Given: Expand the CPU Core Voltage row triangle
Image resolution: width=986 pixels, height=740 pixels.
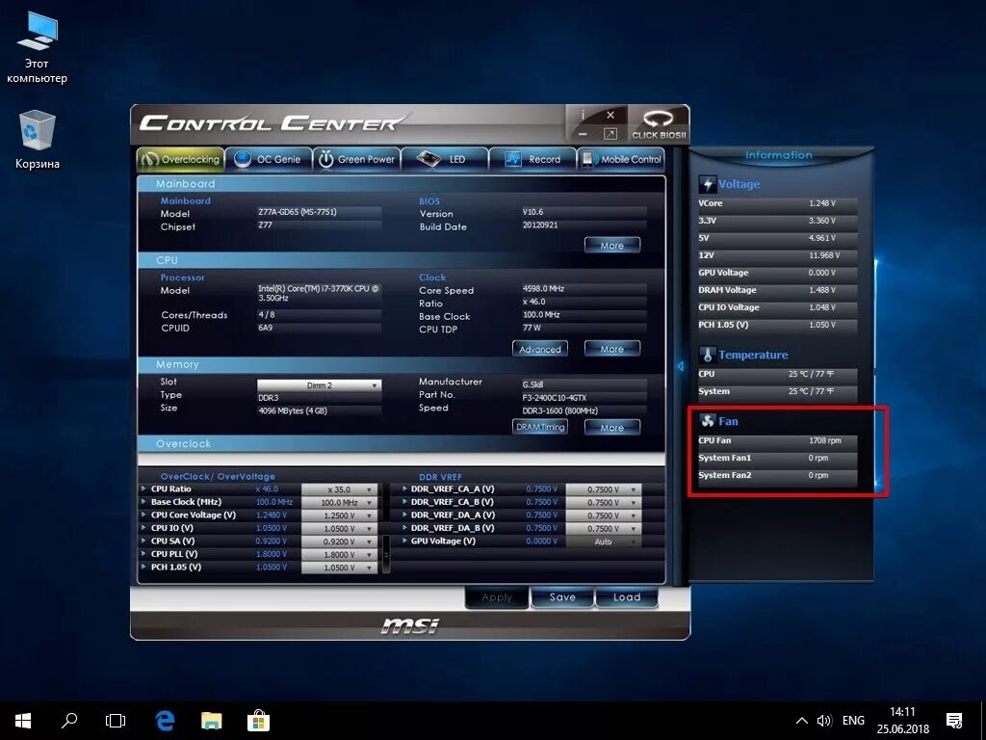Looking at the screenshot, I should click(144, 515).
